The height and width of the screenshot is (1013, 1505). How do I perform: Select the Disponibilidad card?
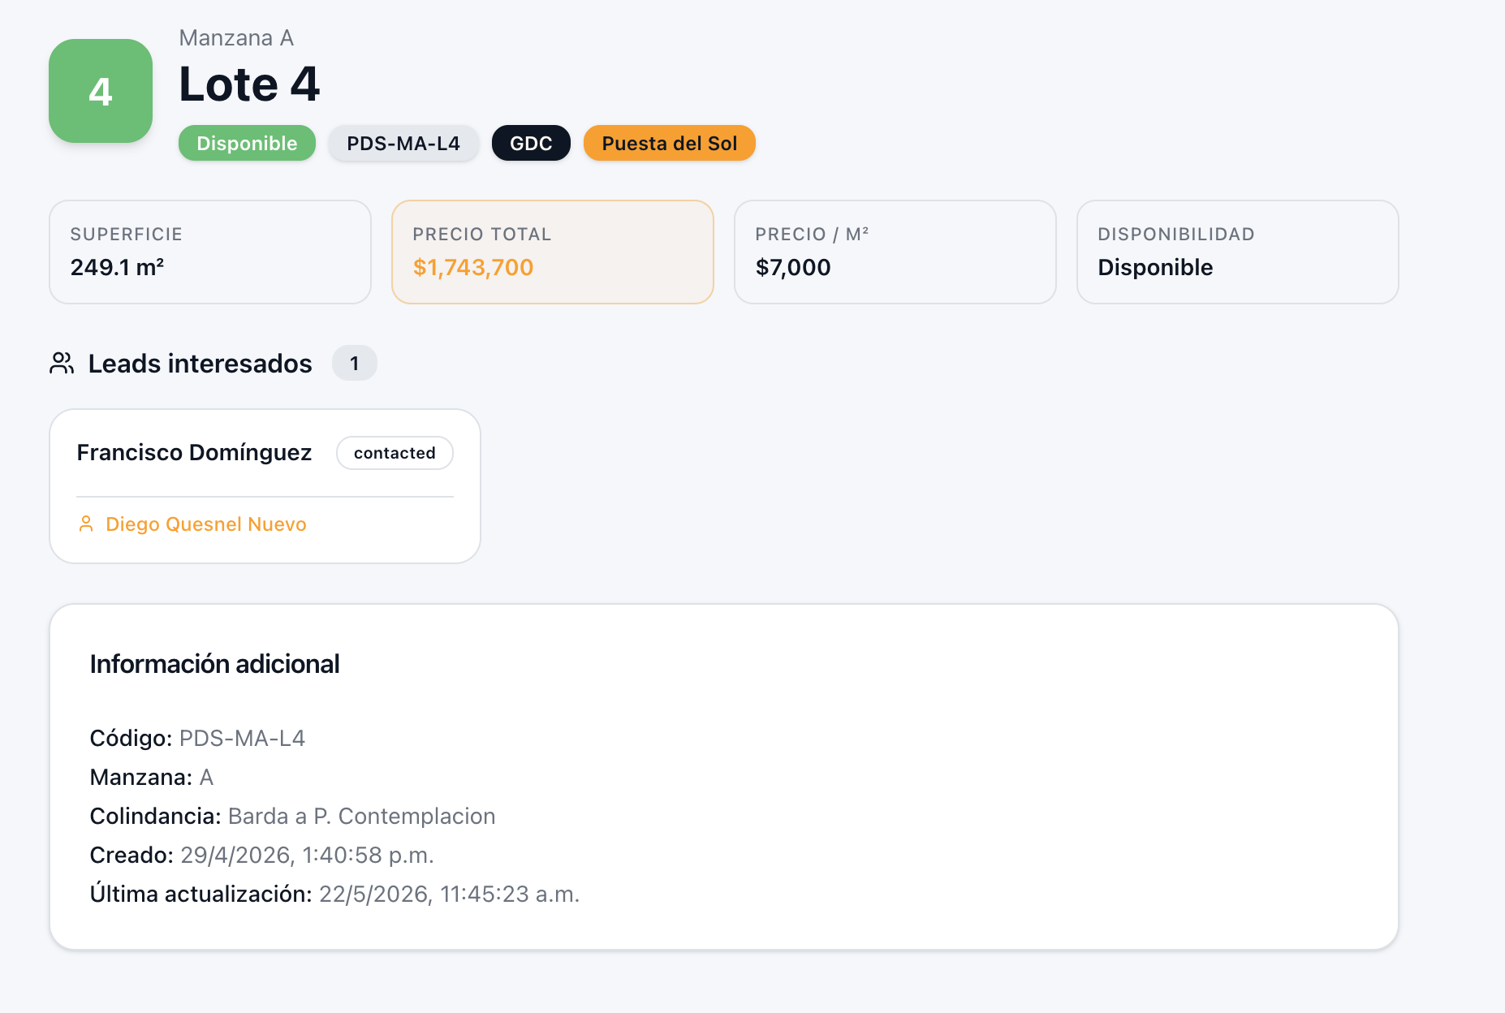[x=1238, y=252]
